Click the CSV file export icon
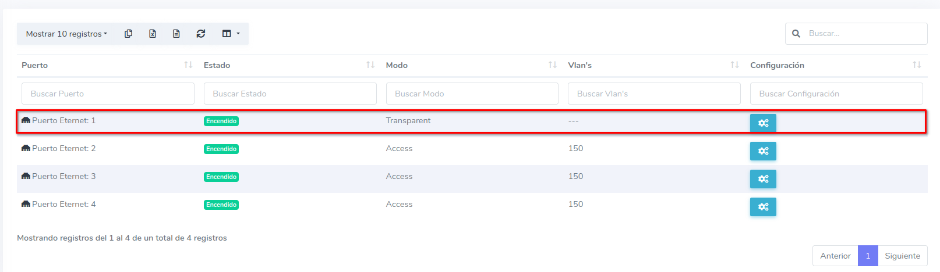This screenshot has width=940, height=272. point(176,34)
